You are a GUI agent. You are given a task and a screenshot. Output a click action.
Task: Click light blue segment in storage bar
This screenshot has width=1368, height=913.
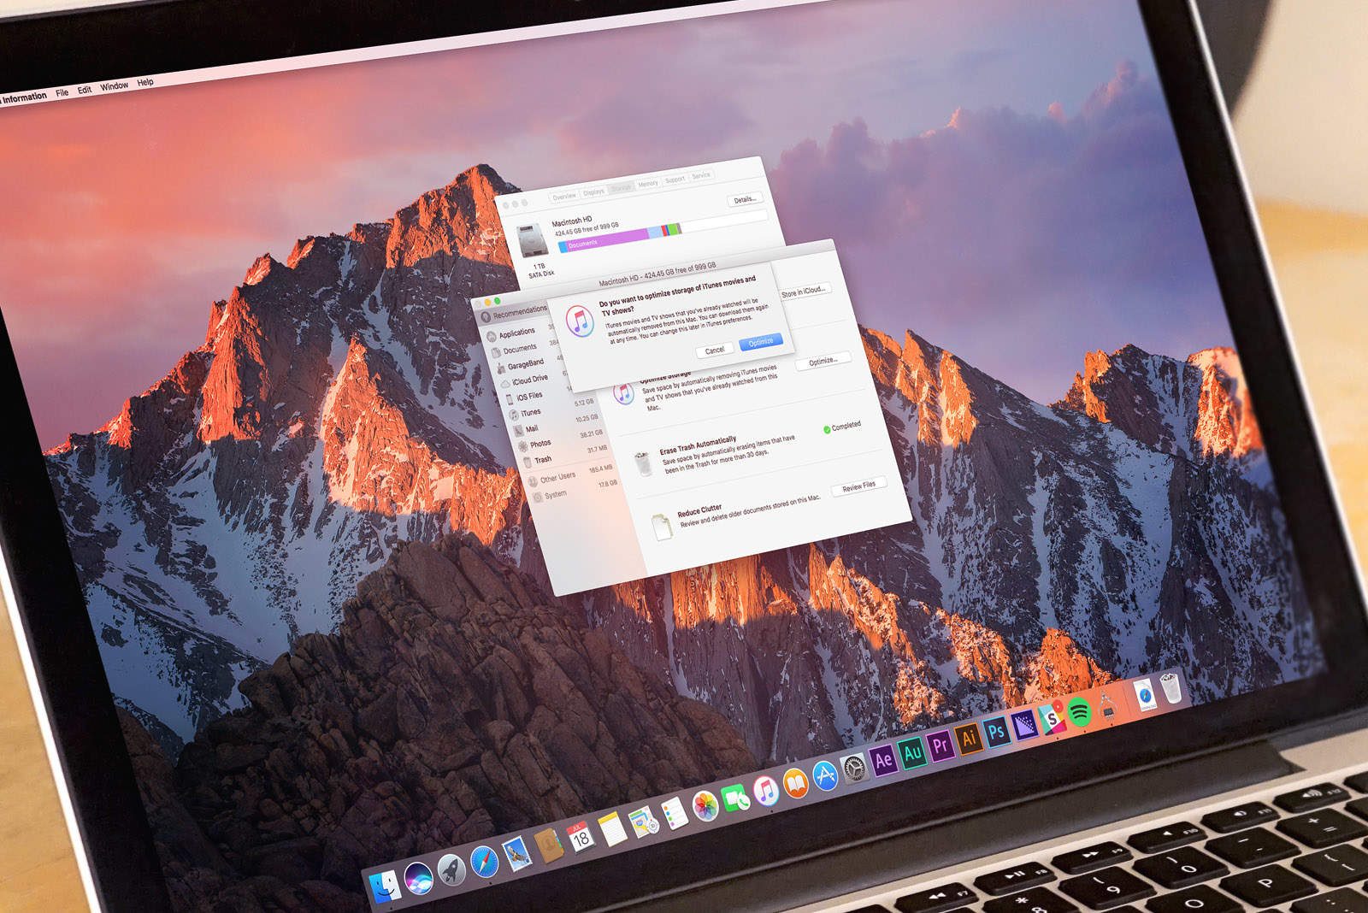655,232
